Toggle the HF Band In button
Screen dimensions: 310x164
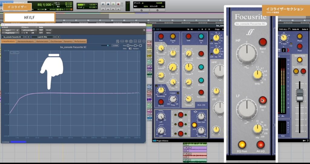point(263,42)
